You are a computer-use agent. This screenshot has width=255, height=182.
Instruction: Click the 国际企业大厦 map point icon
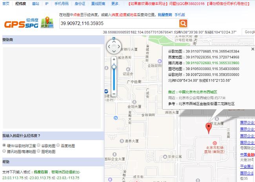[115, 154]
